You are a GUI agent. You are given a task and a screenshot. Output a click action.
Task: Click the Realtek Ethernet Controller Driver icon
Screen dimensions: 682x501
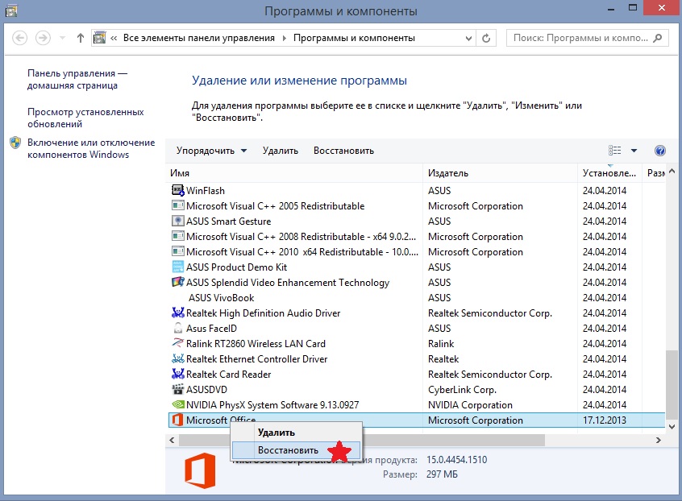click(178, 358)
